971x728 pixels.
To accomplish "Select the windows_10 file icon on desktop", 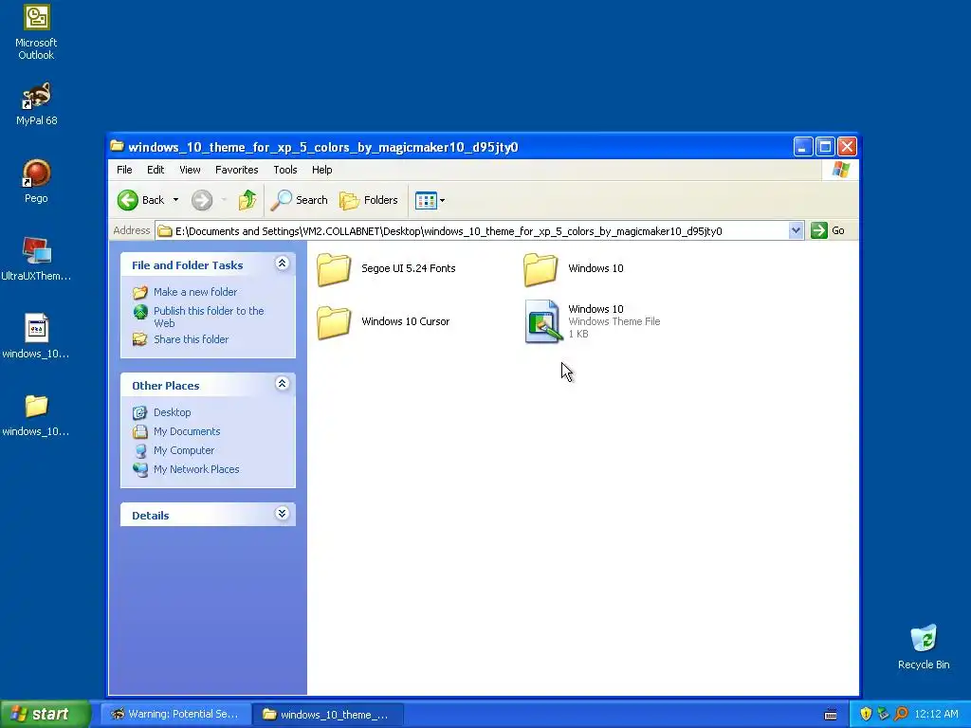I will point(36,337).
